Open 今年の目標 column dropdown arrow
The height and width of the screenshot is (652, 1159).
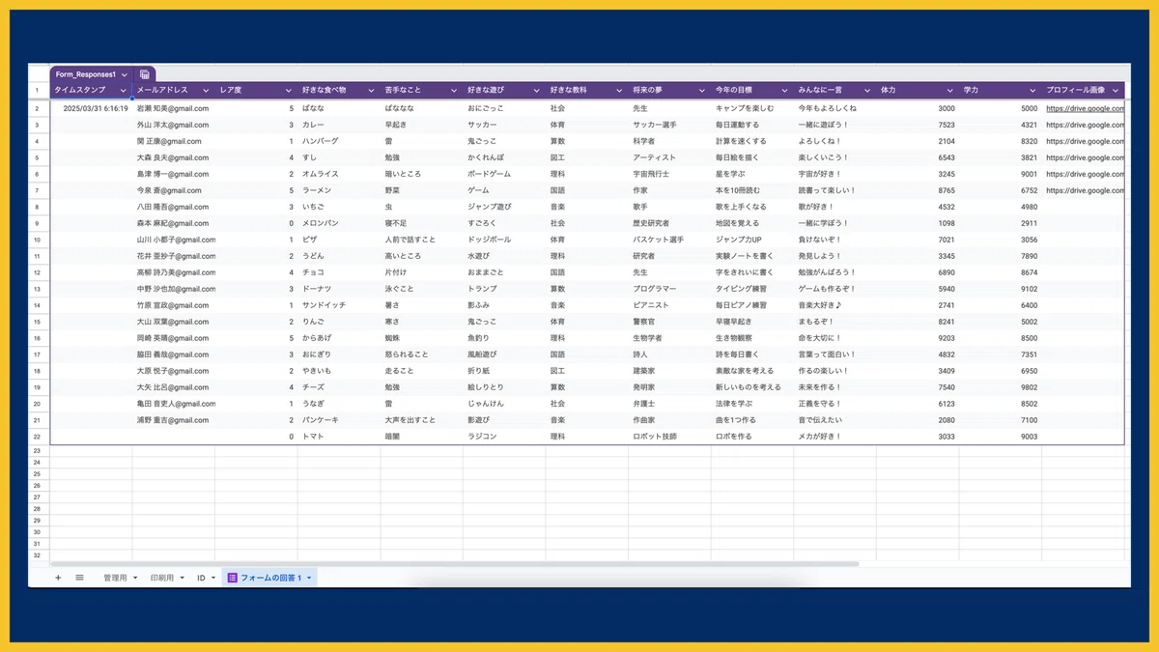tap(784, 91)
